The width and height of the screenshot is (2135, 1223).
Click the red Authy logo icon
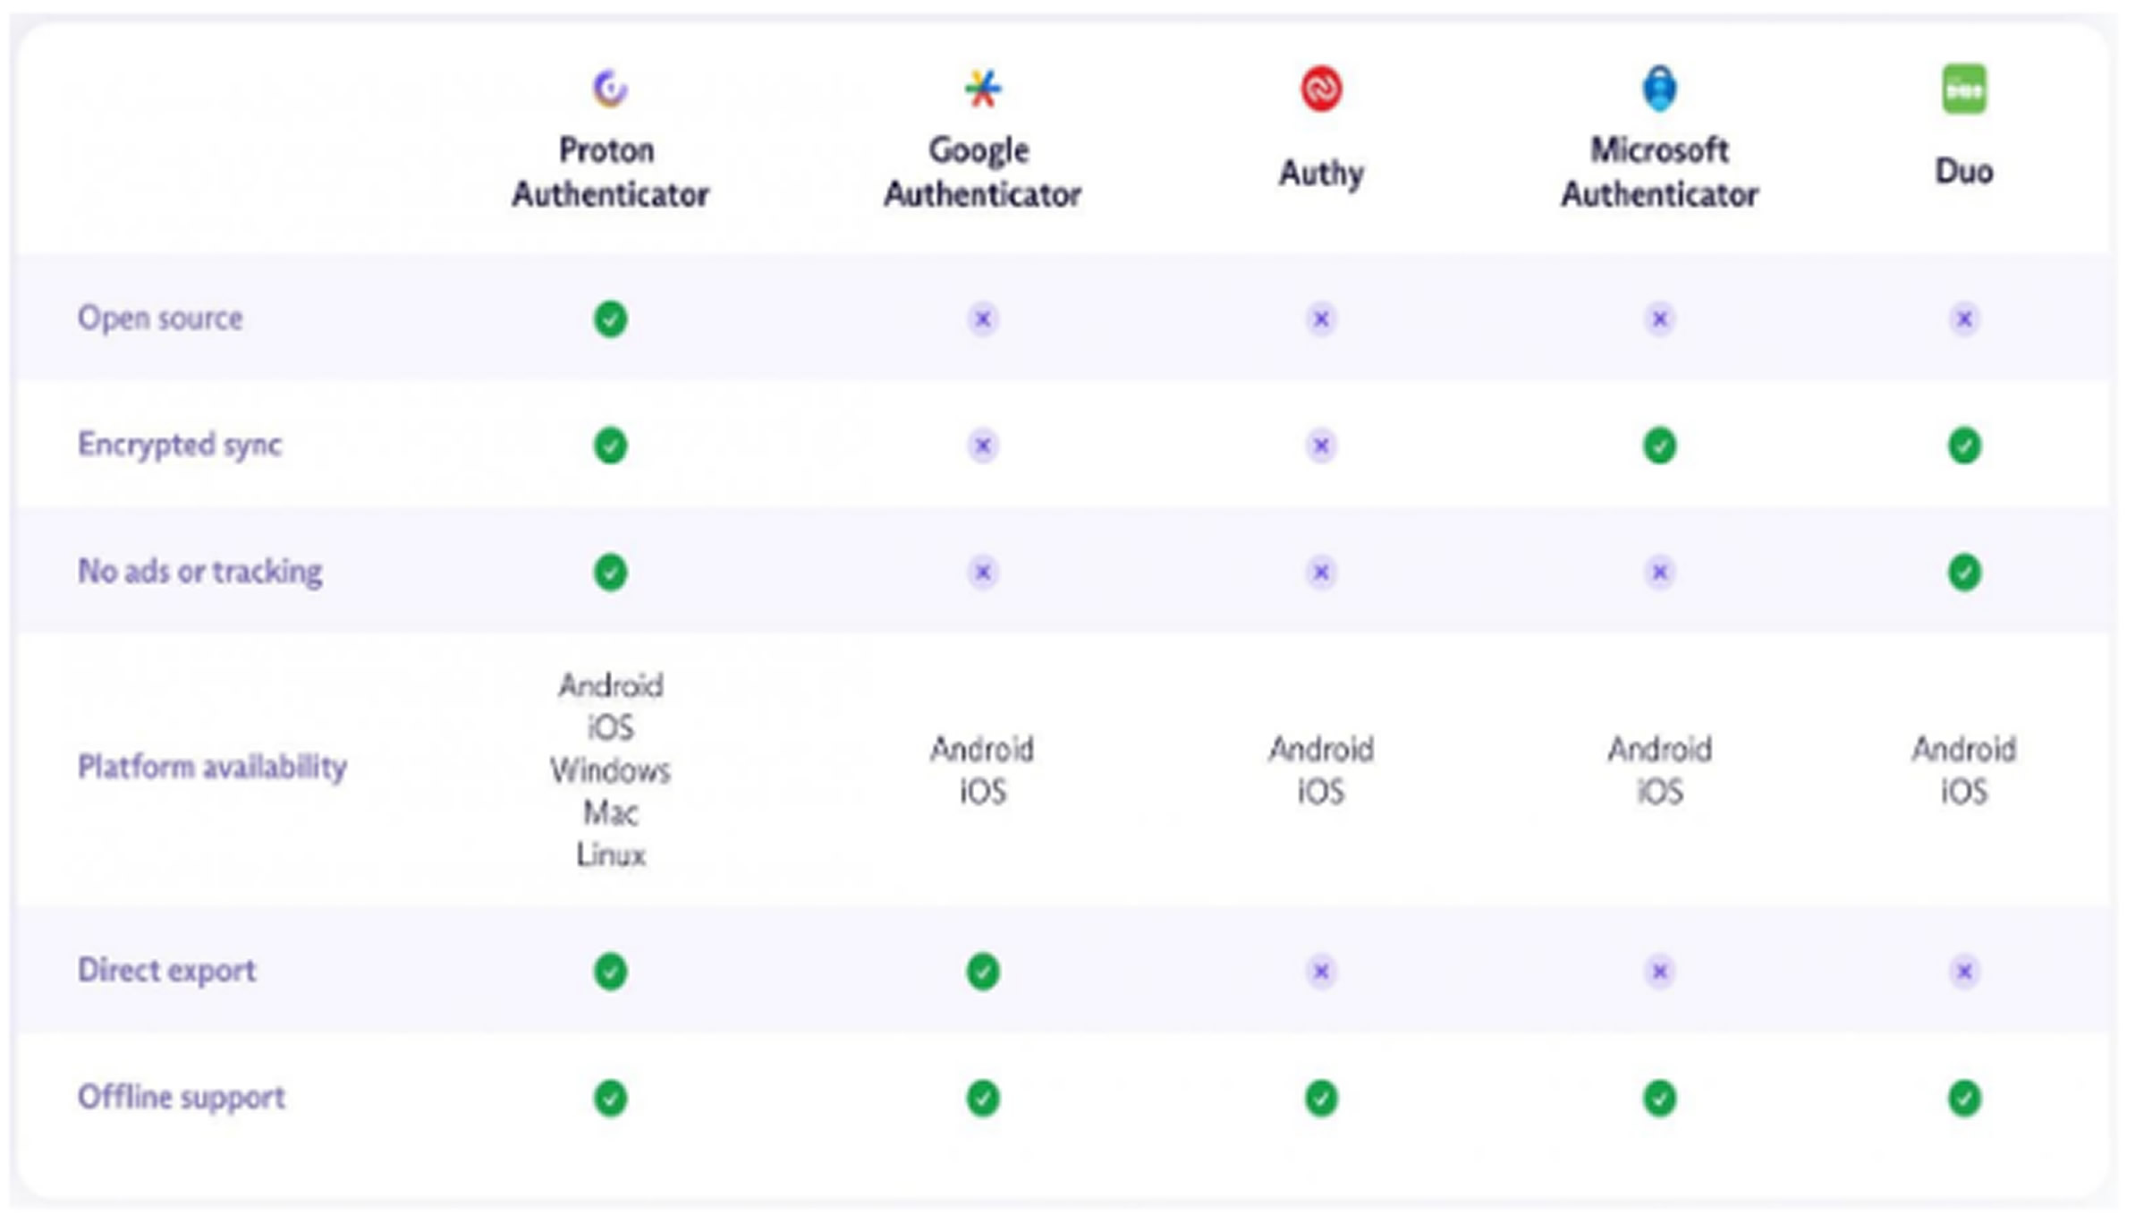[x=1321, y=89]
